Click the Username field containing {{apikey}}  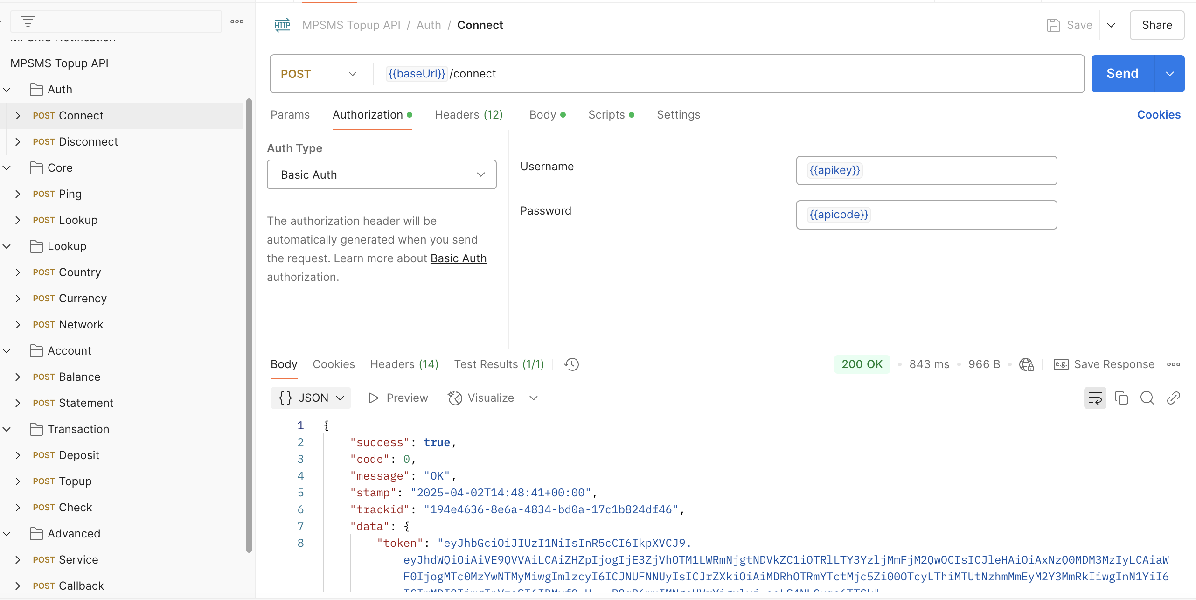926,170
